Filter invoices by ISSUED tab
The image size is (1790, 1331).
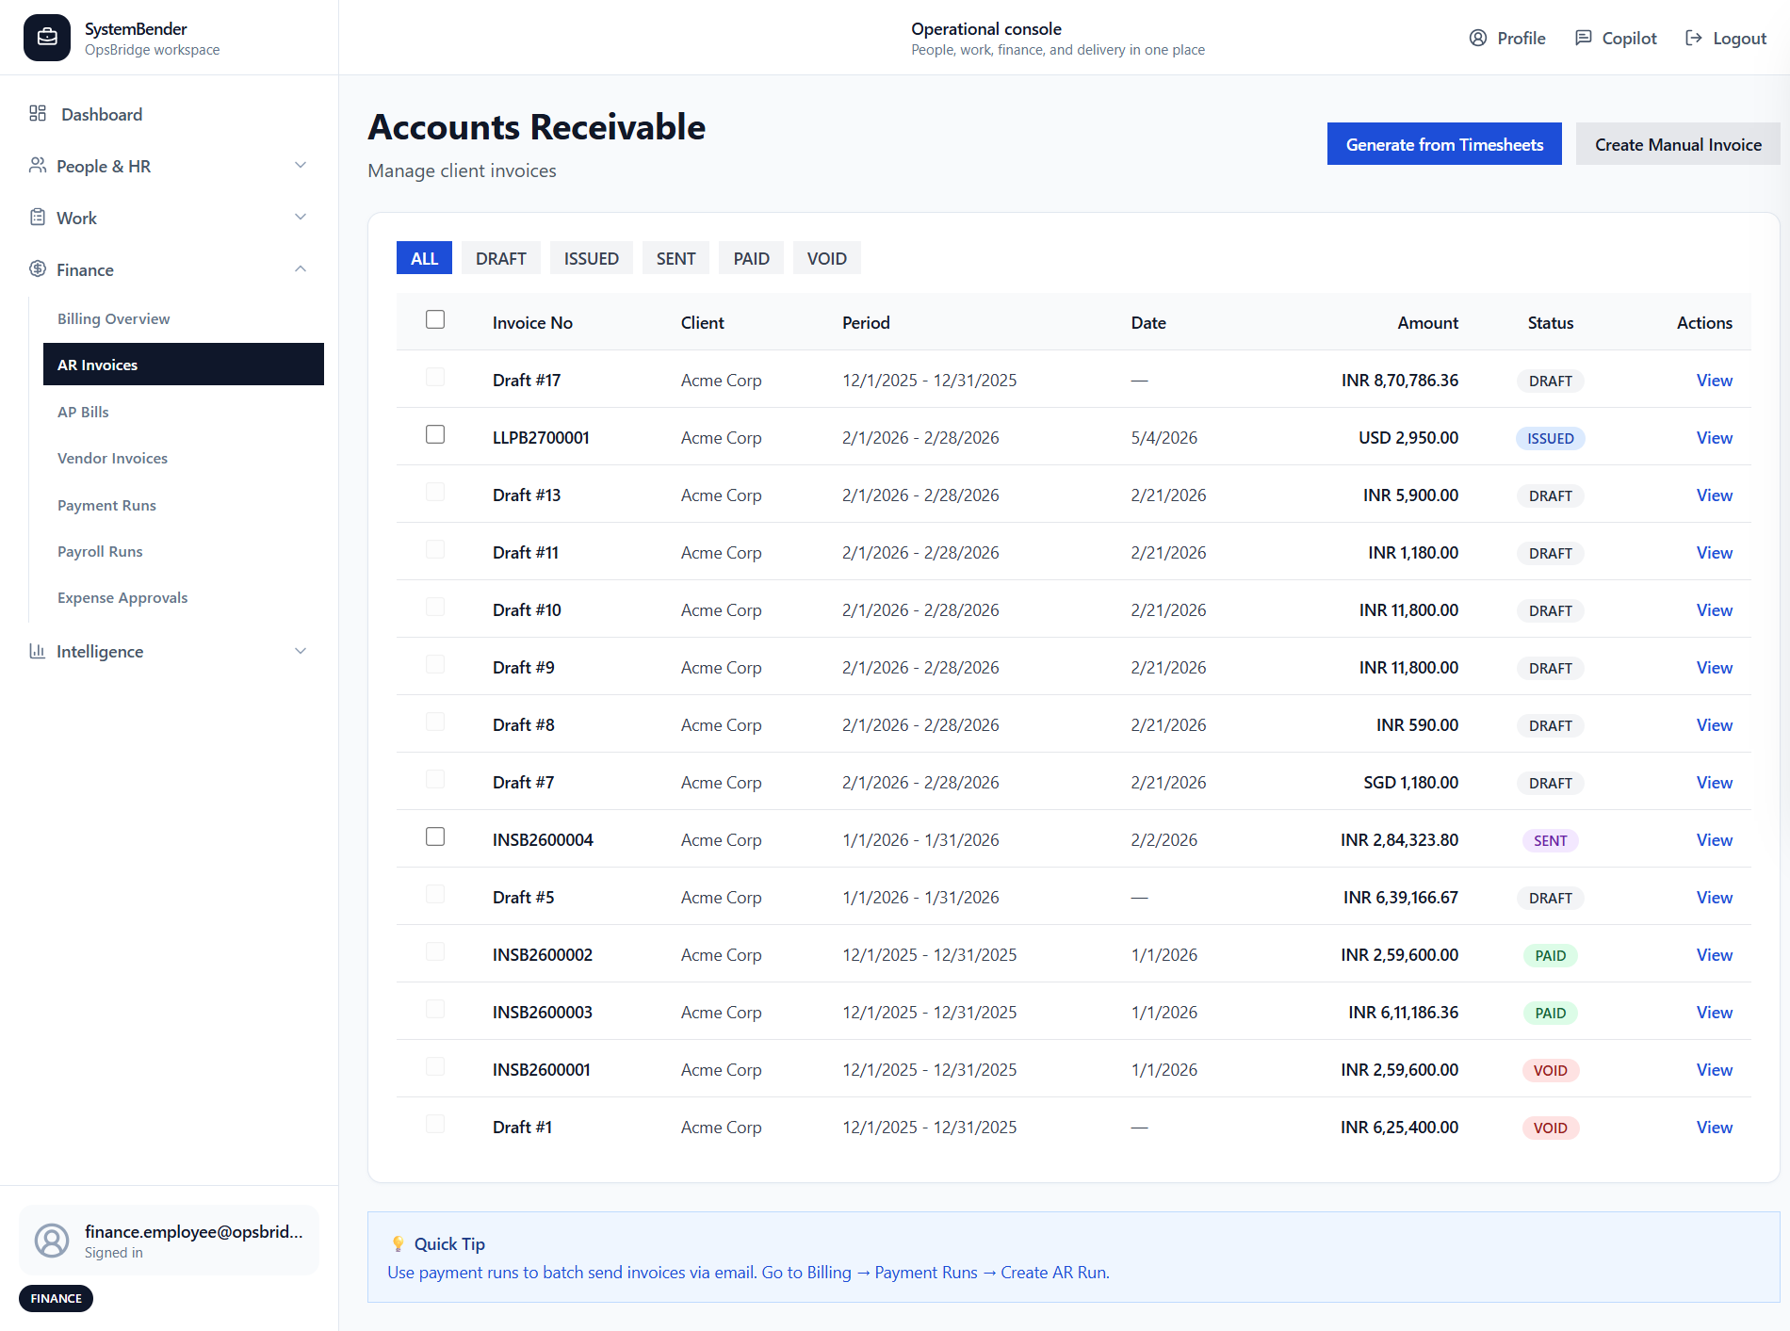point(592,258)
